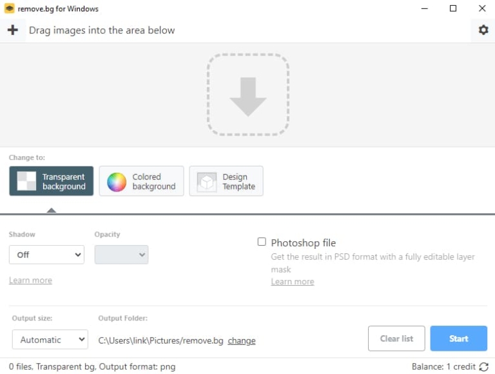Click the remove.bg app logo in title bar
This screenshot has height=374, width=495.
coord(9,8)
